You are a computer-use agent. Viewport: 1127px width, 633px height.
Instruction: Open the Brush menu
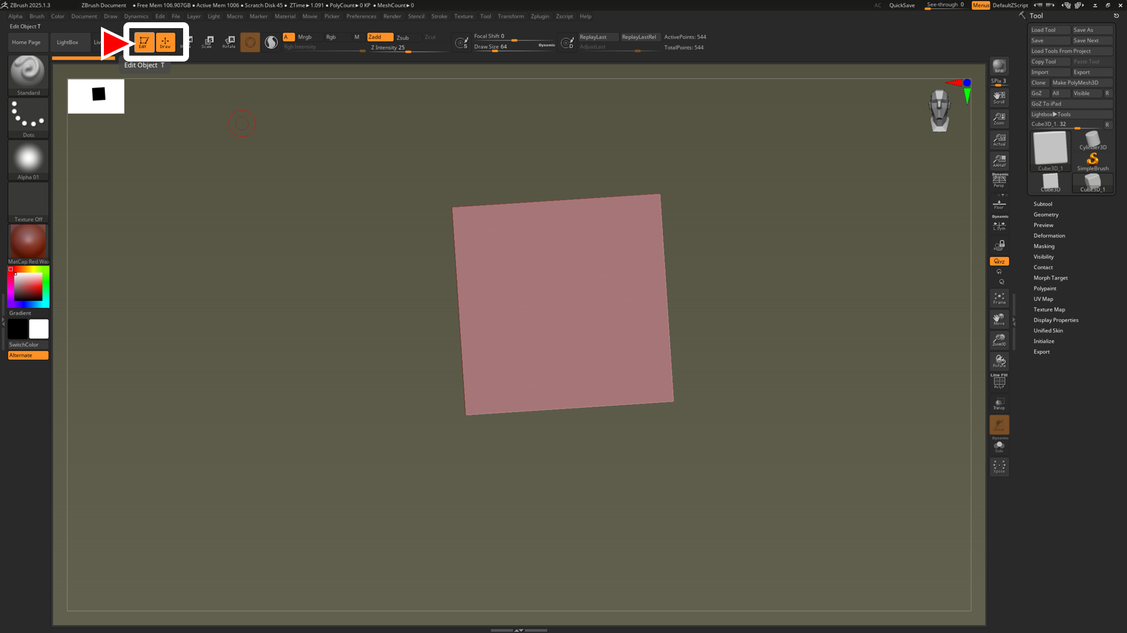click(37, 16)
